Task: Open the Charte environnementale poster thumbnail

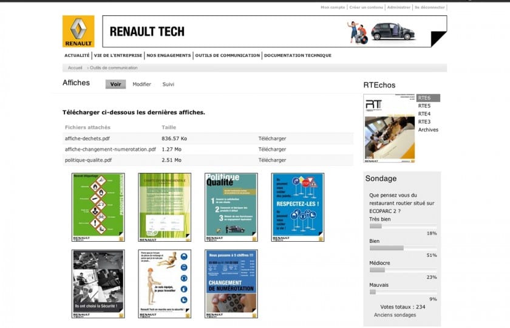Action: [165, 207]
